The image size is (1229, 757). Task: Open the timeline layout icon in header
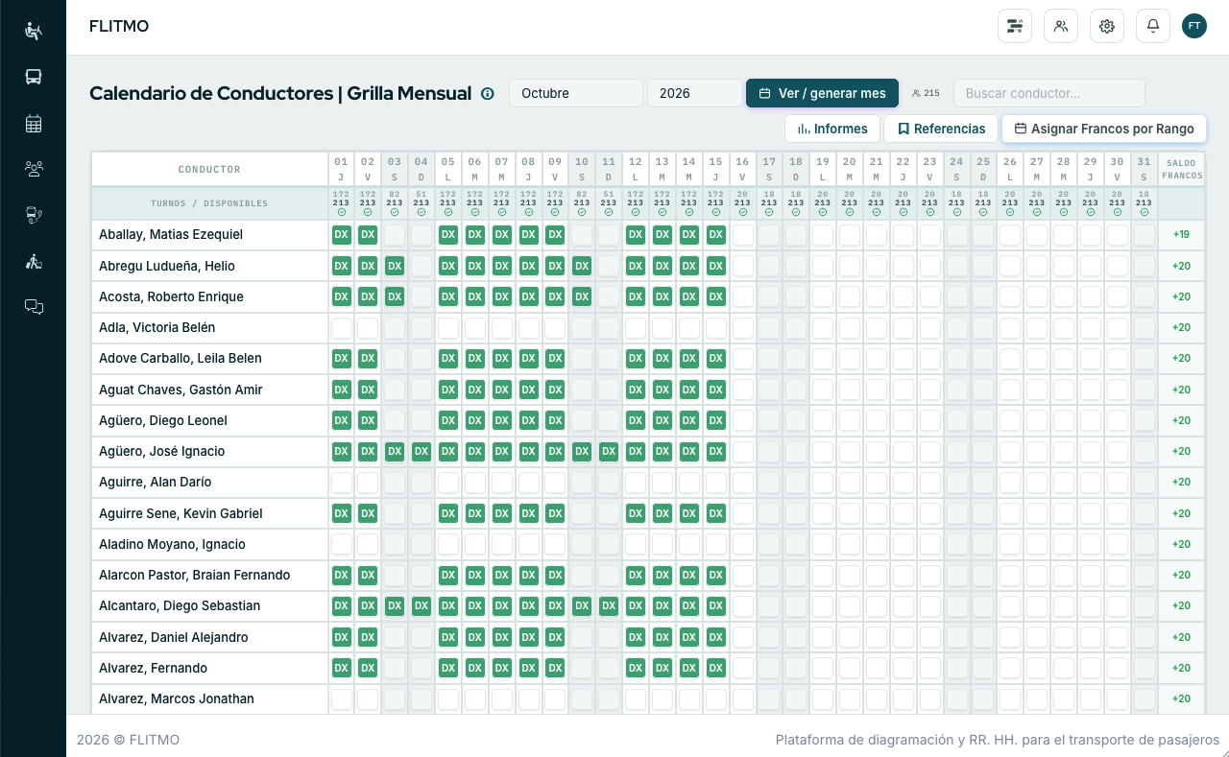pyautogui.click(x=1015, y=26)
